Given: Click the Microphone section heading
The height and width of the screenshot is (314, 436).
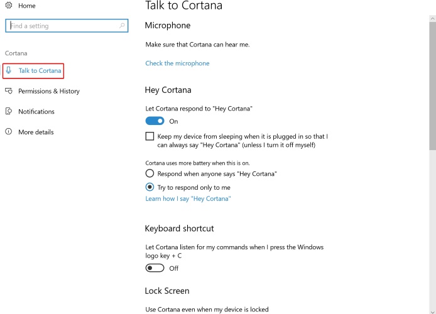Looking at the screenshot, I should click(x=168, y=25).
